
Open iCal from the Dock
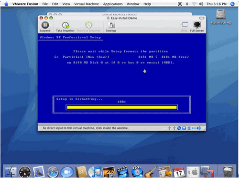click(179, 172)
